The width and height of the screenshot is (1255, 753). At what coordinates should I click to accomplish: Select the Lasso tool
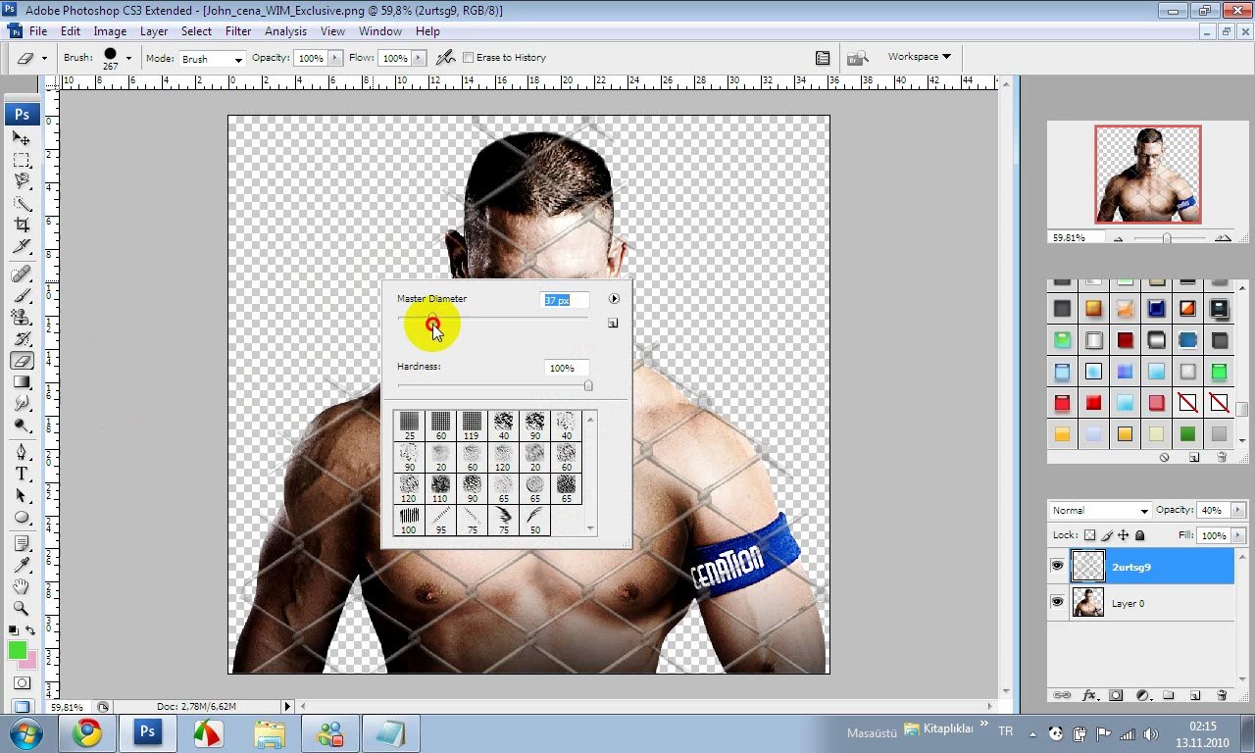(22, 181)
